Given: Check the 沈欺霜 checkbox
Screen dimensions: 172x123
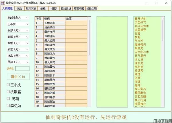Looking at the screenshot, I should 8,92.
